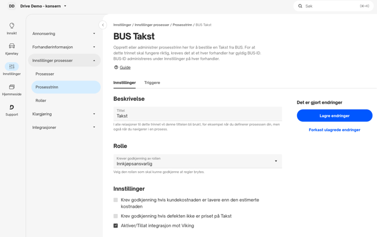Screen dimensions: 377x237
Task: Go to Innstillinger breadcrumb
Action: 122,25
